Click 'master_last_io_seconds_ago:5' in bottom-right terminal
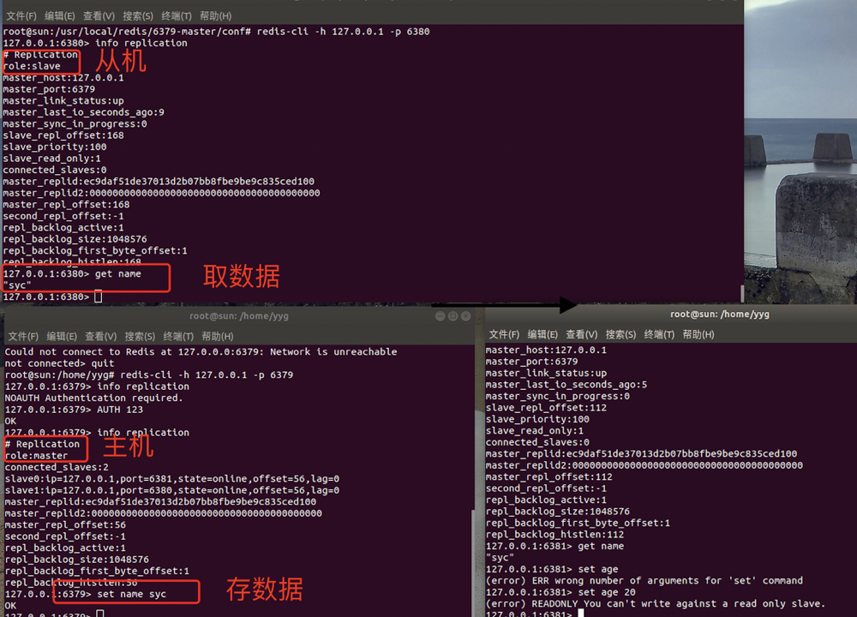The height and width of the screenshot is (617, 857). pyautogui.click(x=566, y=384)
